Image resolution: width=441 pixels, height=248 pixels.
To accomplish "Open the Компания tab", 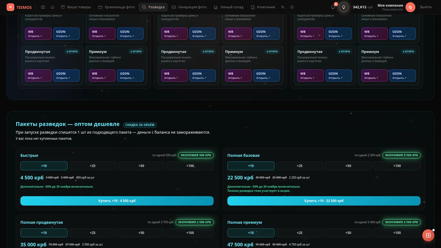I will 263,7.
